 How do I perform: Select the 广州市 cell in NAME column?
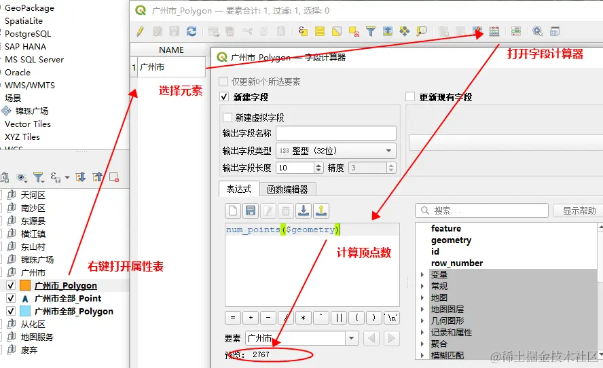pos(172,67)
